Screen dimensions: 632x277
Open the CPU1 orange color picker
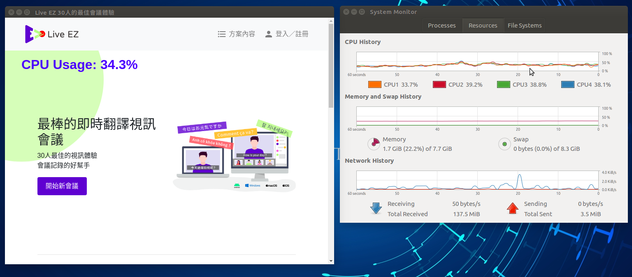(x=375, y=85)
